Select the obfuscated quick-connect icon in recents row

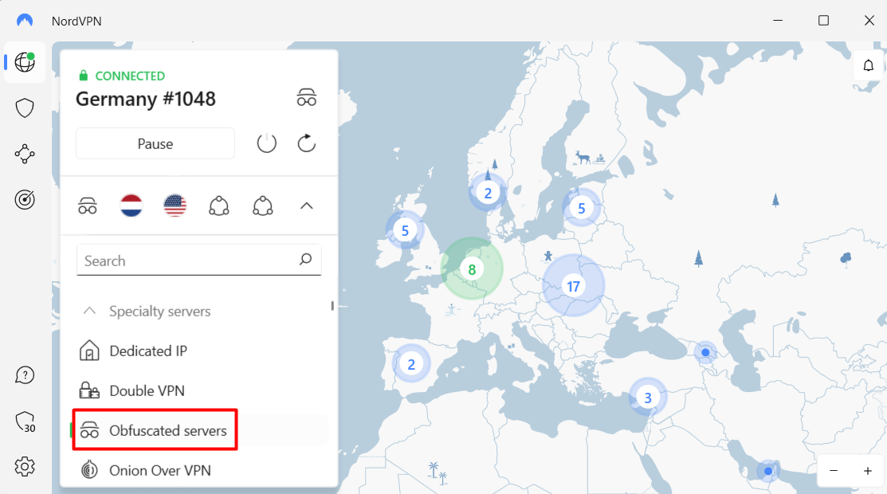[88, 206]
